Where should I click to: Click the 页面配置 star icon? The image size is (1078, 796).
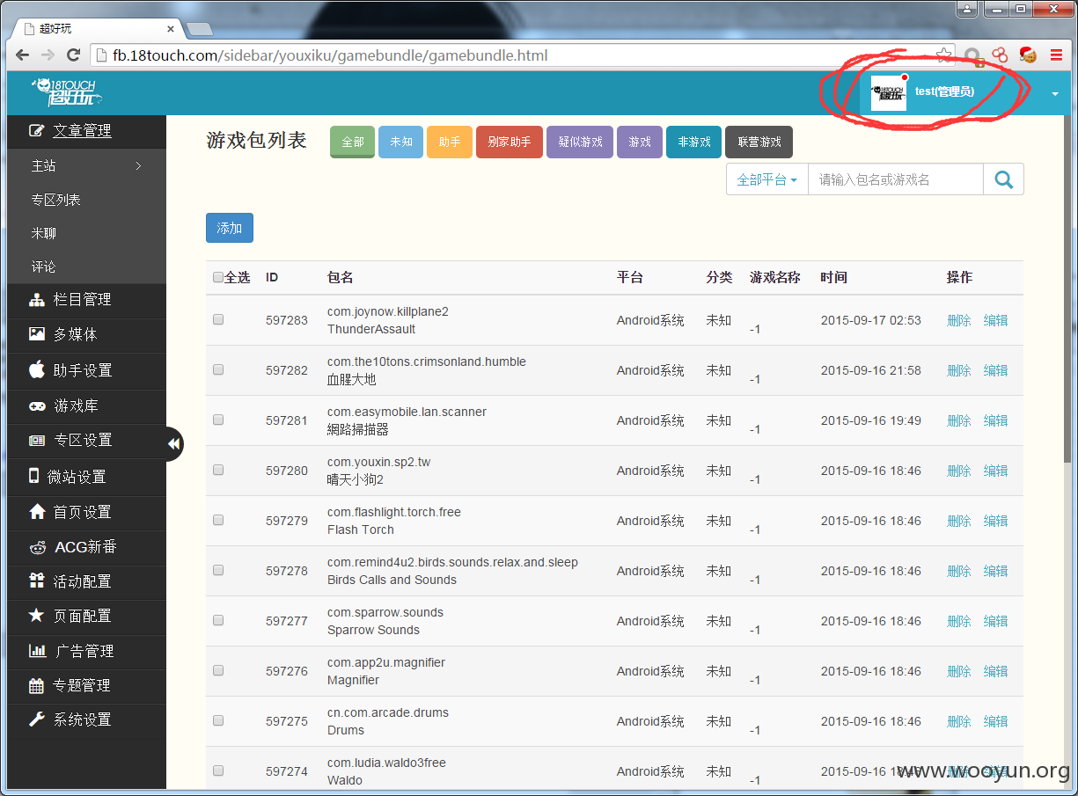tap(36, 616)
